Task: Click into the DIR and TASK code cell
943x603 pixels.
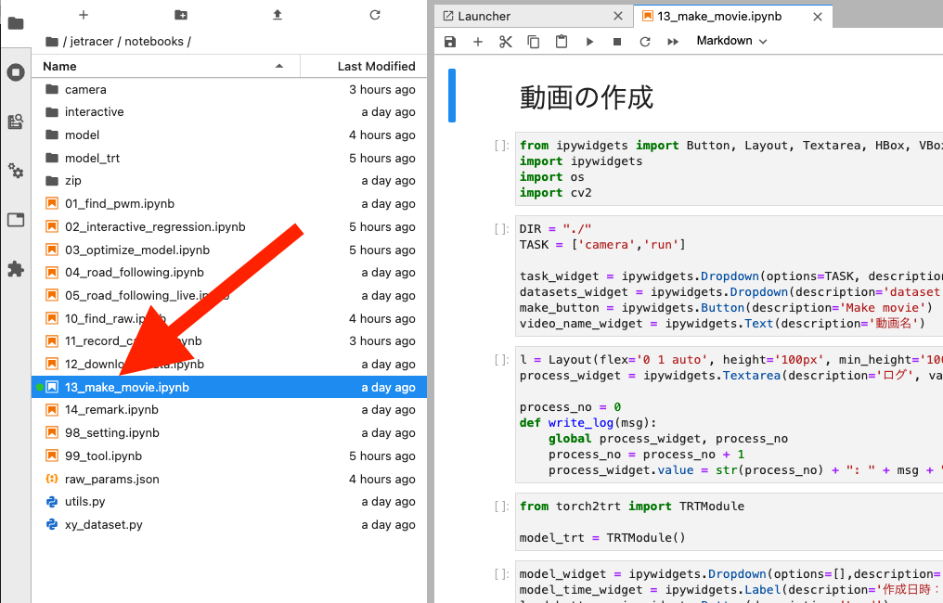Action: click(x=729, y=276)
